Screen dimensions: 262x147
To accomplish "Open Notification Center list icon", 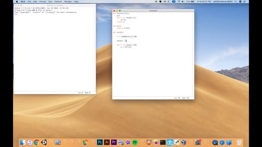I will coord(244,2).
